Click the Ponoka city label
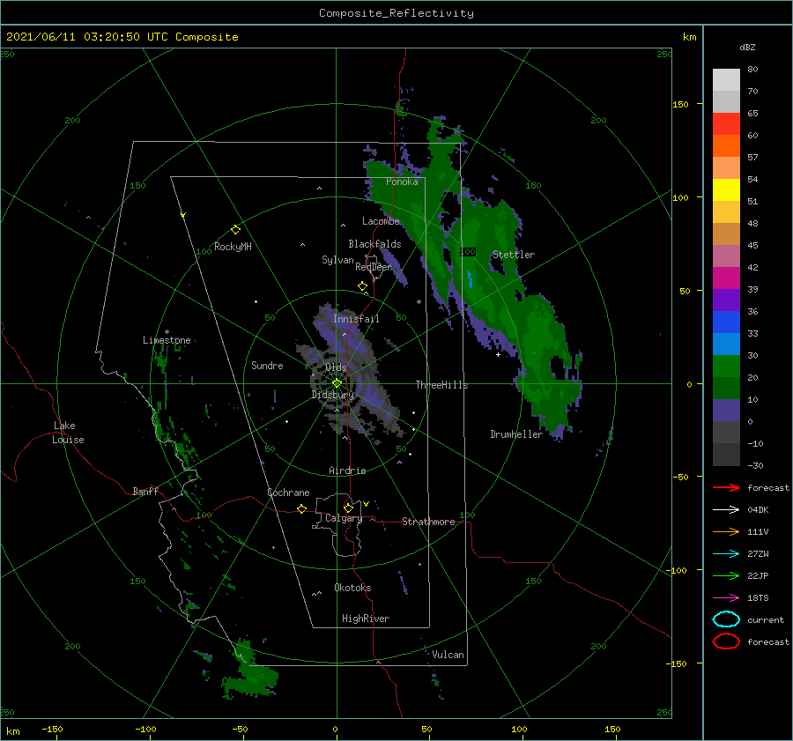Viewport: 793px width, 741px height. click(x=402, y=182)
